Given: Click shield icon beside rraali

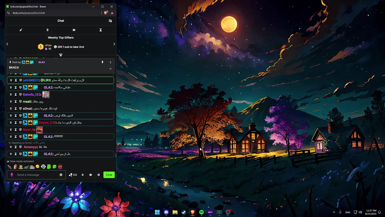Looking at the screenshot, I should [20, 102].
